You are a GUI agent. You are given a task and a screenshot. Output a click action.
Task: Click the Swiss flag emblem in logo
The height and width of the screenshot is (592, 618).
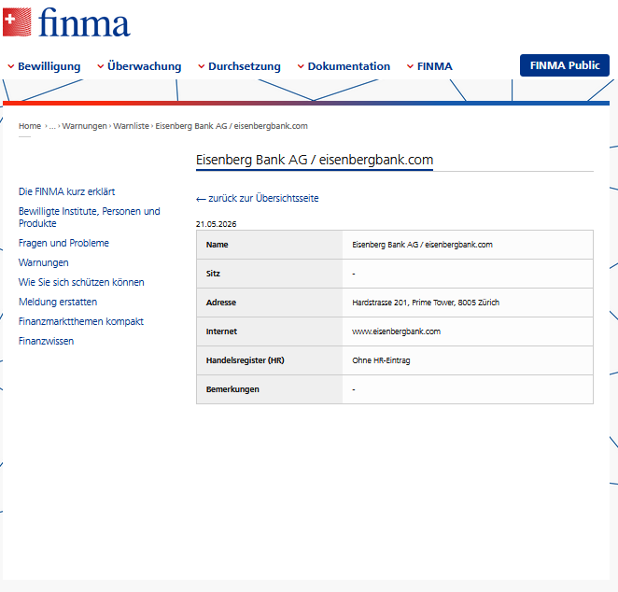point(17,22)
